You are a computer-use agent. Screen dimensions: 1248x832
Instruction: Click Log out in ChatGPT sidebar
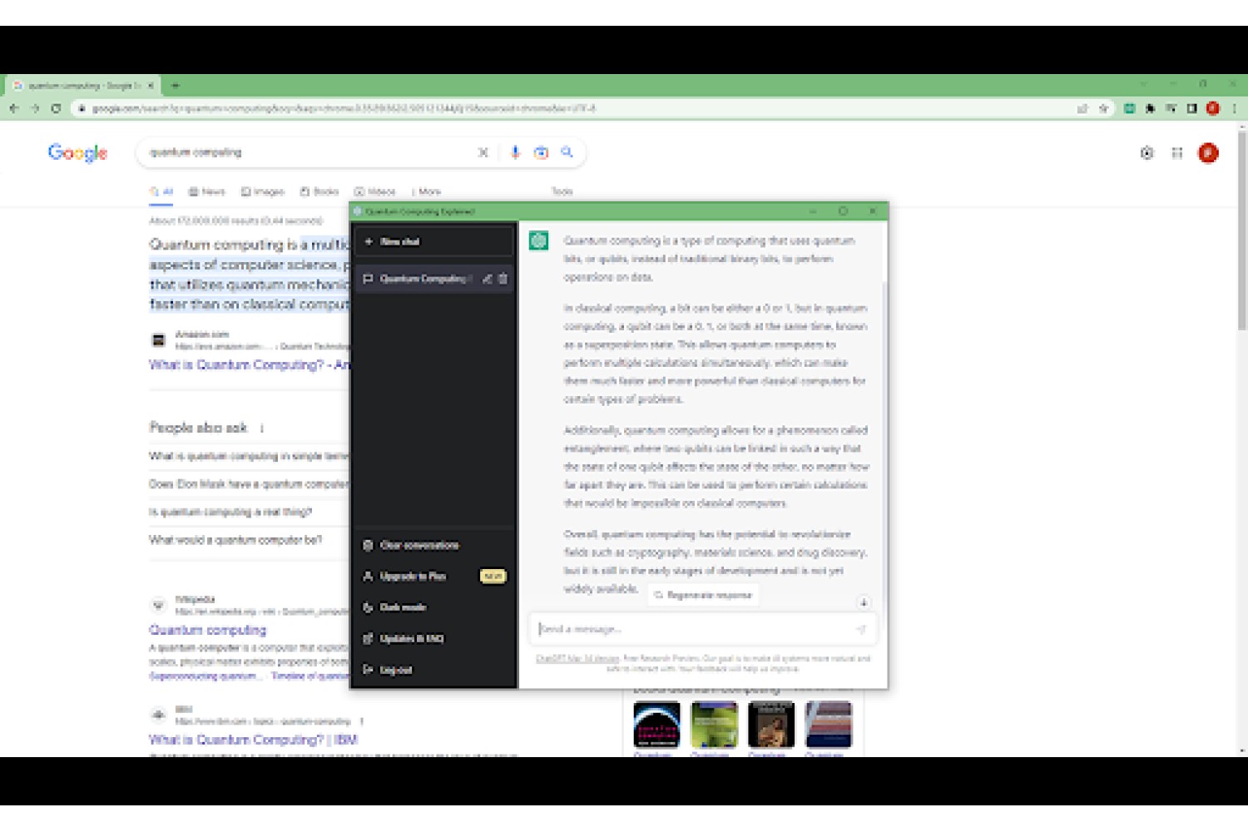[x=434, y=670]
